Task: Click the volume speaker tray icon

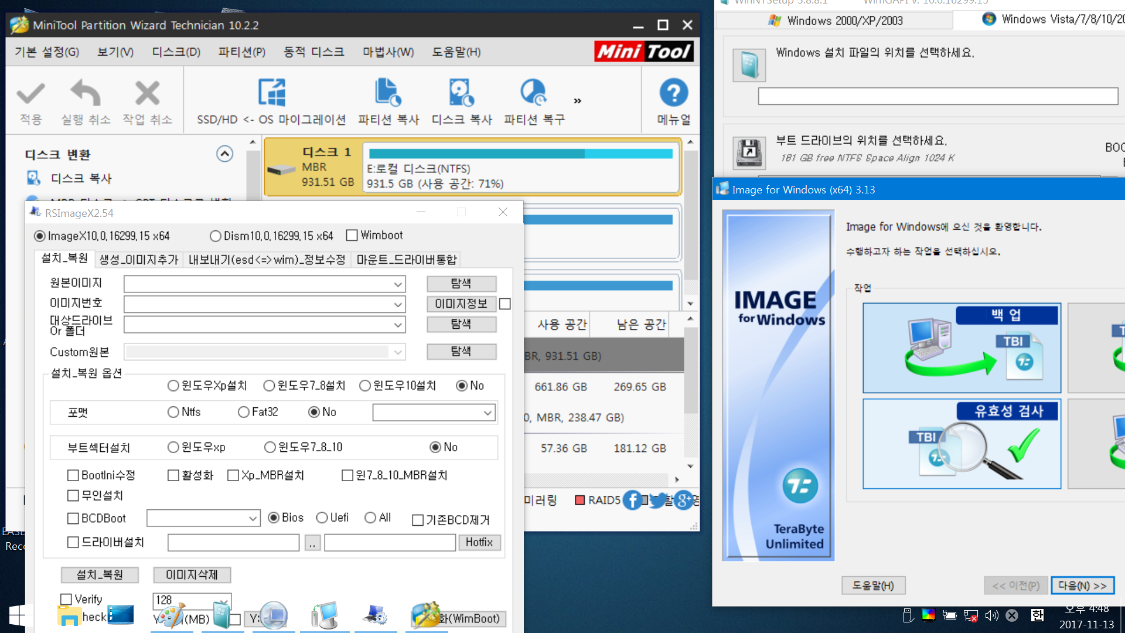Action: pyautogui.click(x=991, y=615)
